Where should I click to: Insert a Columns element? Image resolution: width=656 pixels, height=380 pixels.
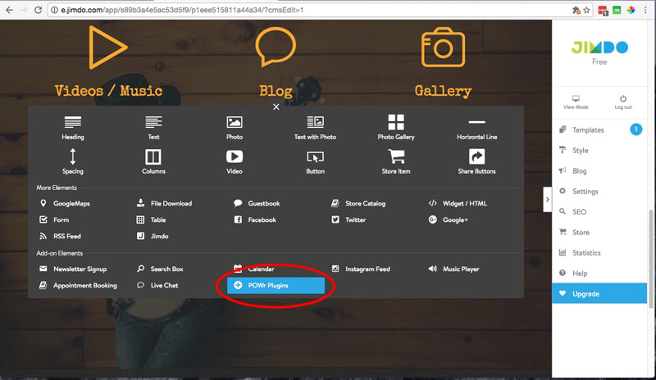tap(153, 161)
